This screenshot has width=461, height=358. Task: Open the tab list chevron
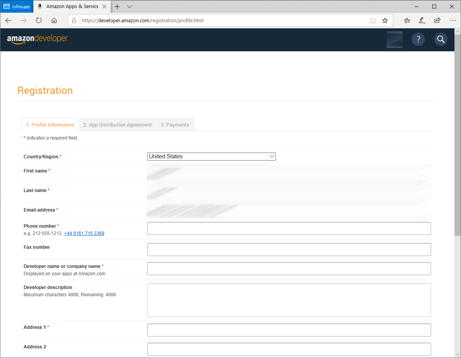click(x=129, y=7)
